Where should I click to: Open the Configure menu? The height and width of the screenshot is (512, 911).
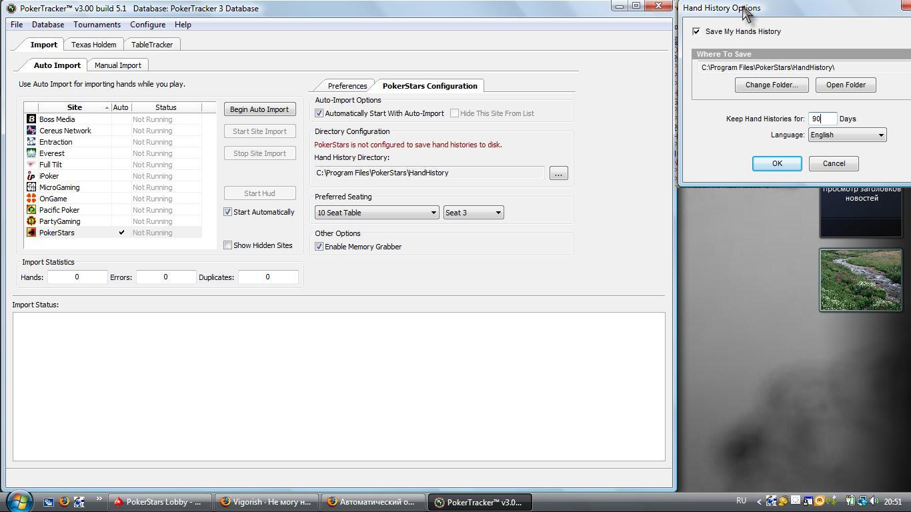147,25
